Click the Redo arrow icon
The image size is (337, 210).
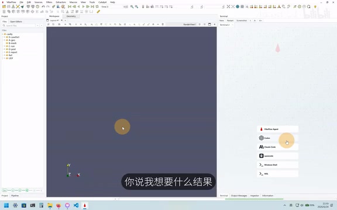pyautogui.click(x=48, y=6)
